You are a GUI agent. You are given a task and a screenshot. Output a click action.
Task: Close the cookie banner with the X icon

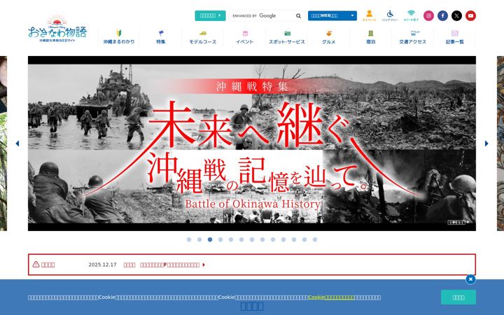pos(470,279)
